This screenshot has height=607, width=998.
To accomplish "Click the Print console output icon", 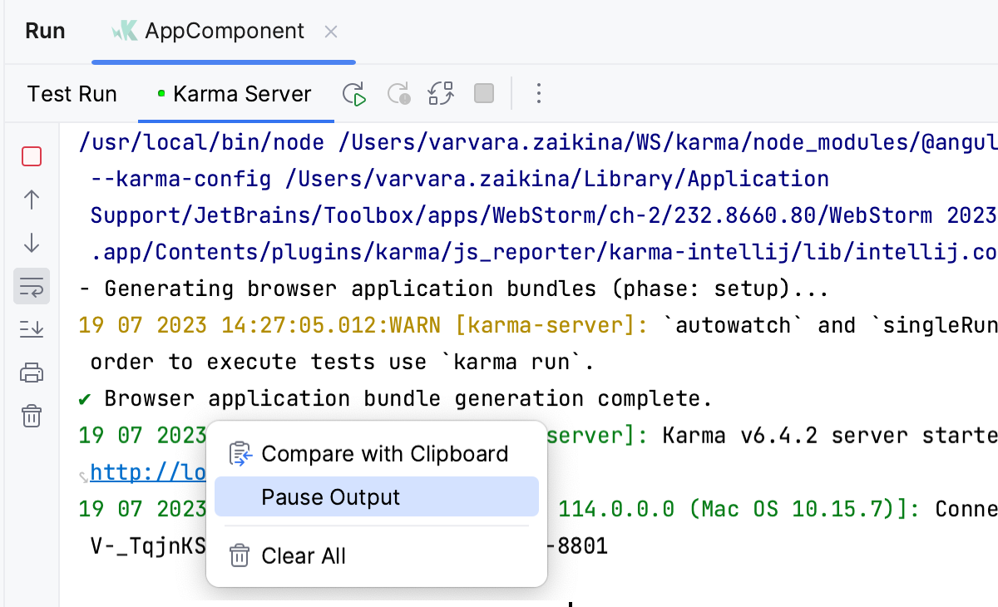I will (x=32, y=373).
